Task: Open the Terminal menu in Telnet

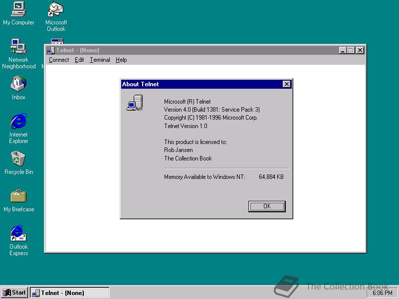Action: (100, 60)
